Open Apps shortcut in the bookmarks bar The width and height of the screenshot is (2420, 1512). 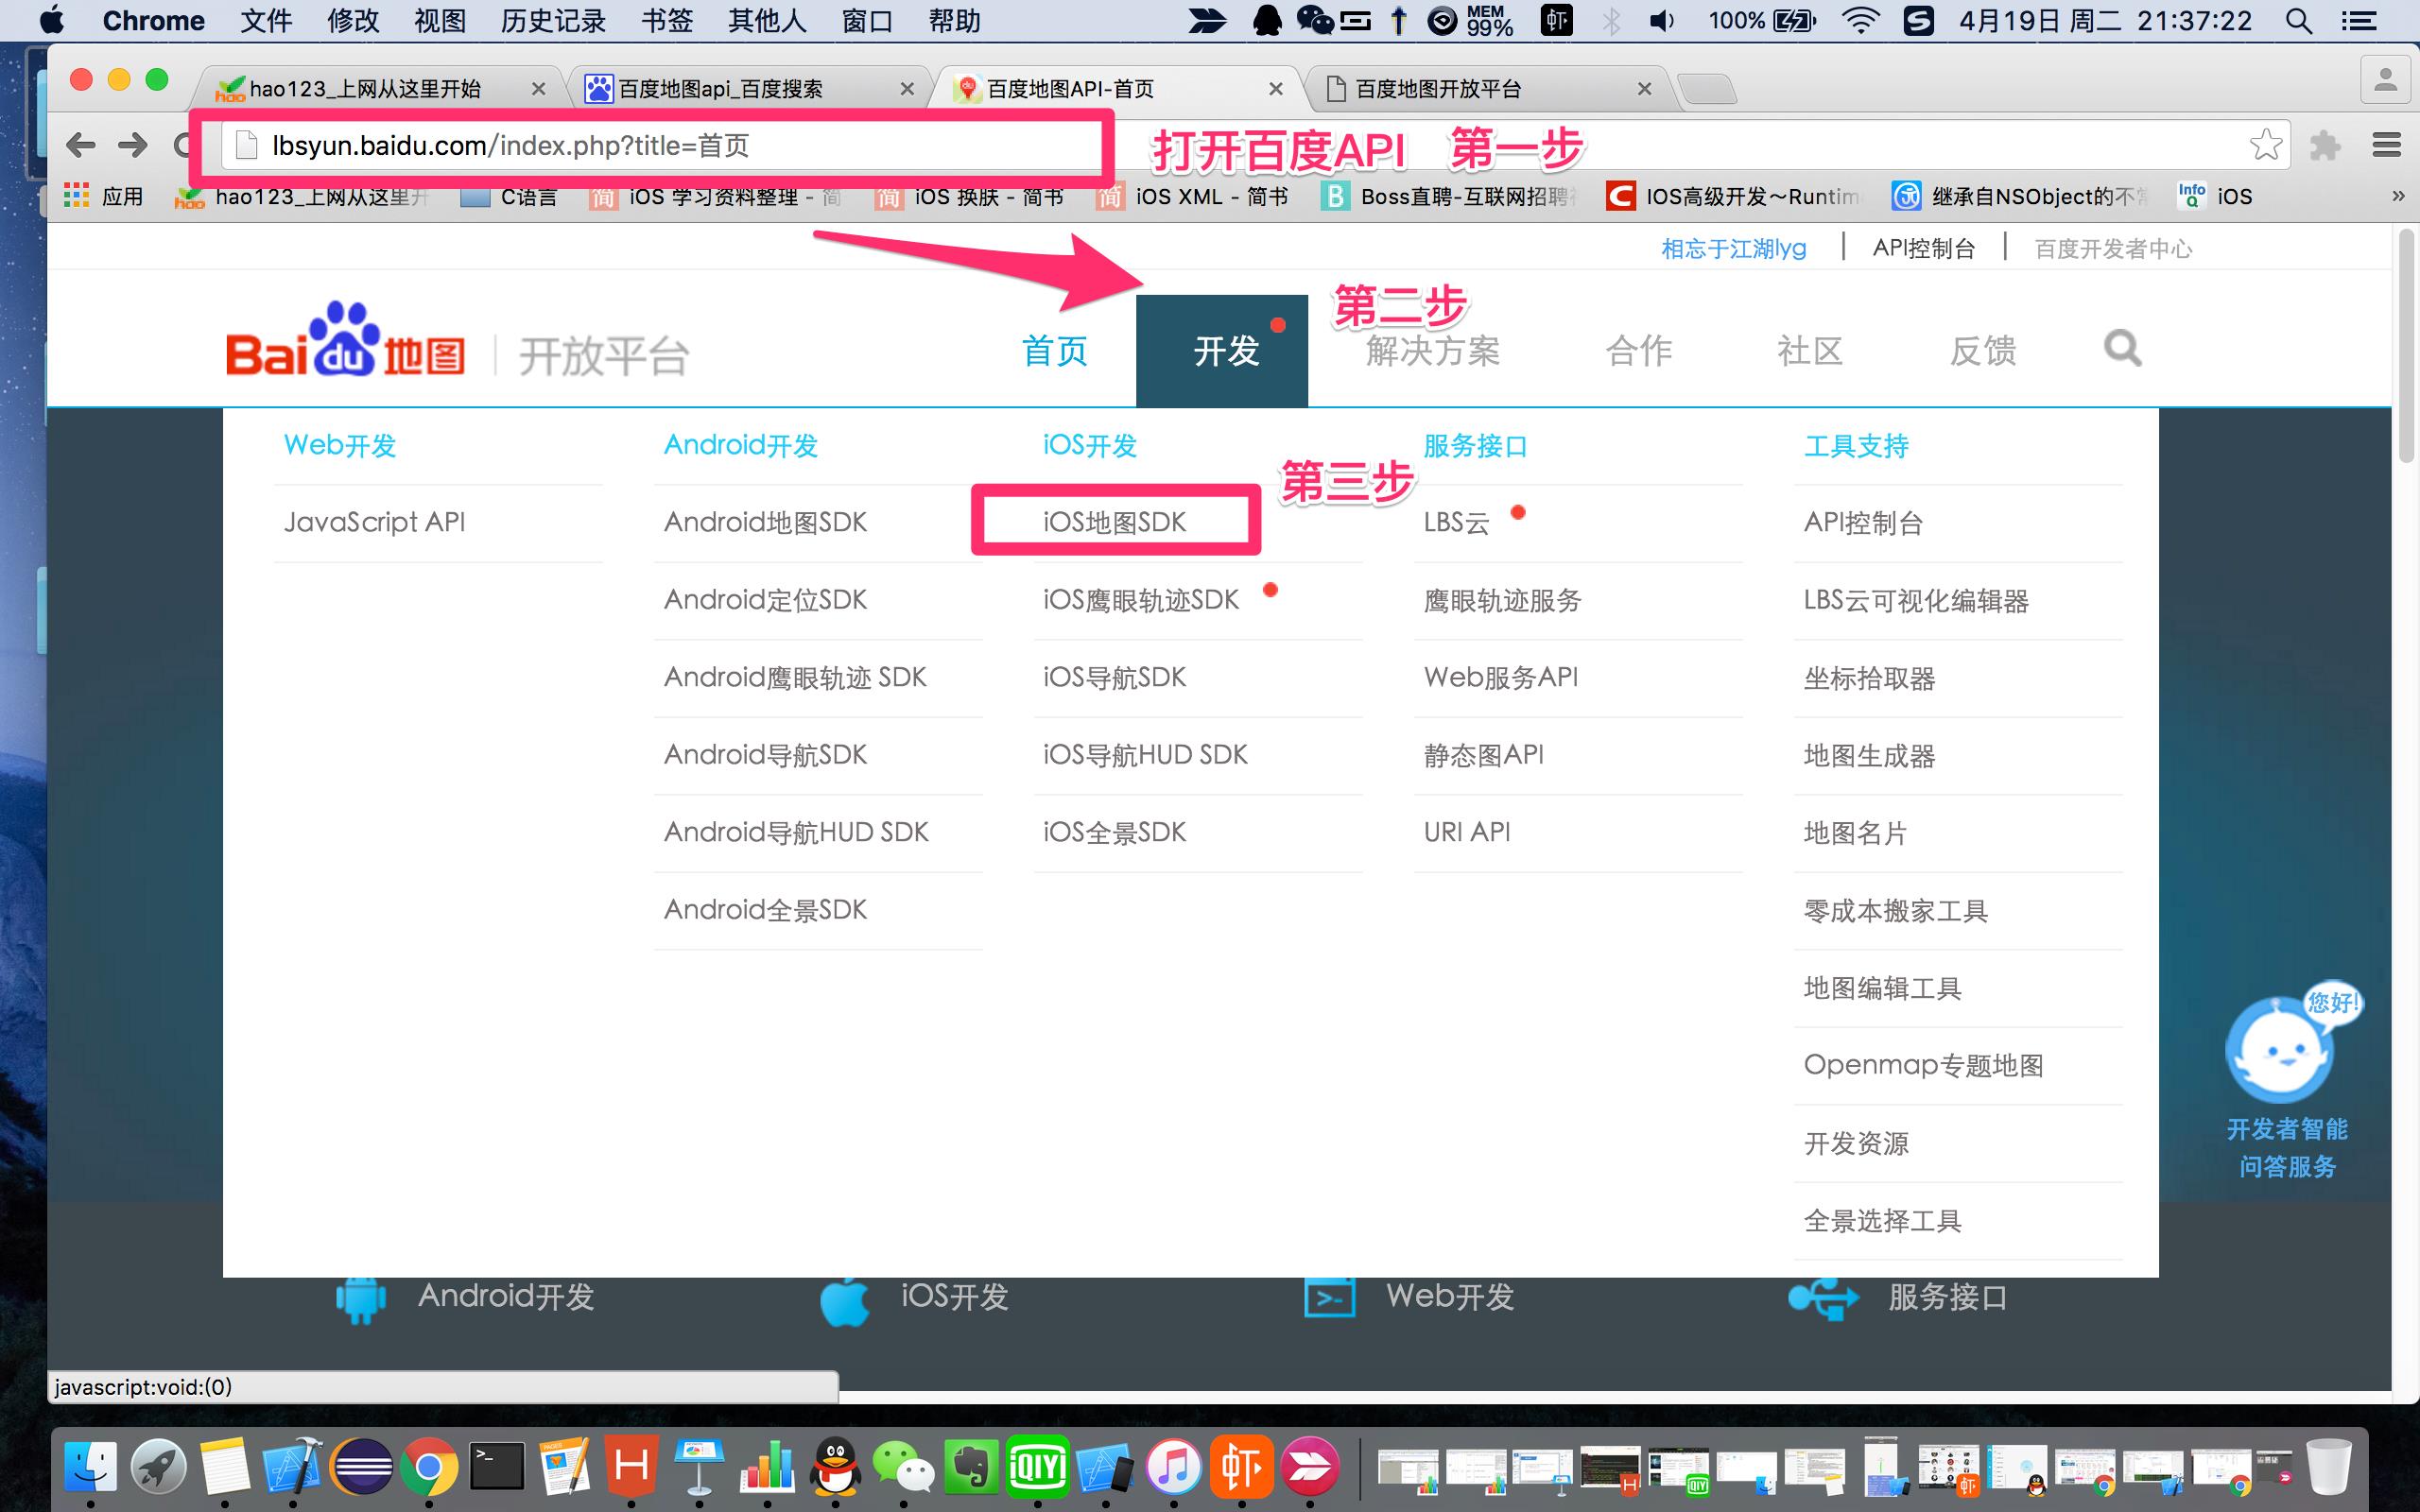[x=104, y=196]
